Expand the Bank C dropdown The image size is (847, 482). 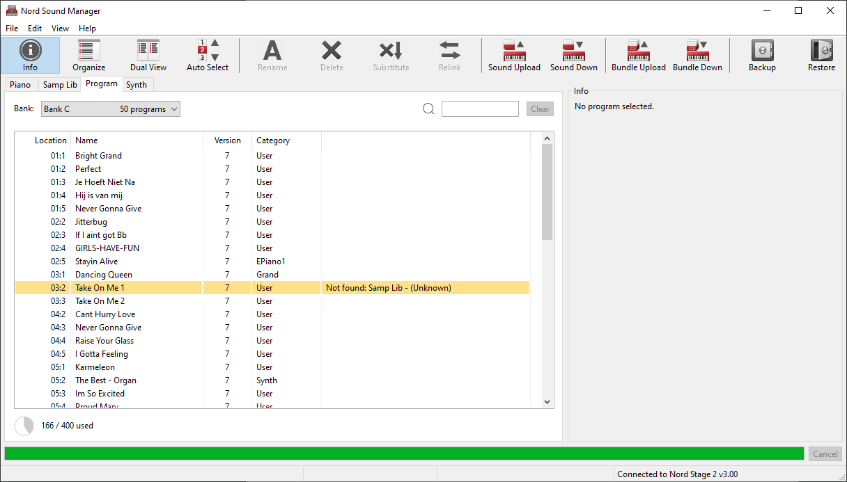tap(111, 109)
